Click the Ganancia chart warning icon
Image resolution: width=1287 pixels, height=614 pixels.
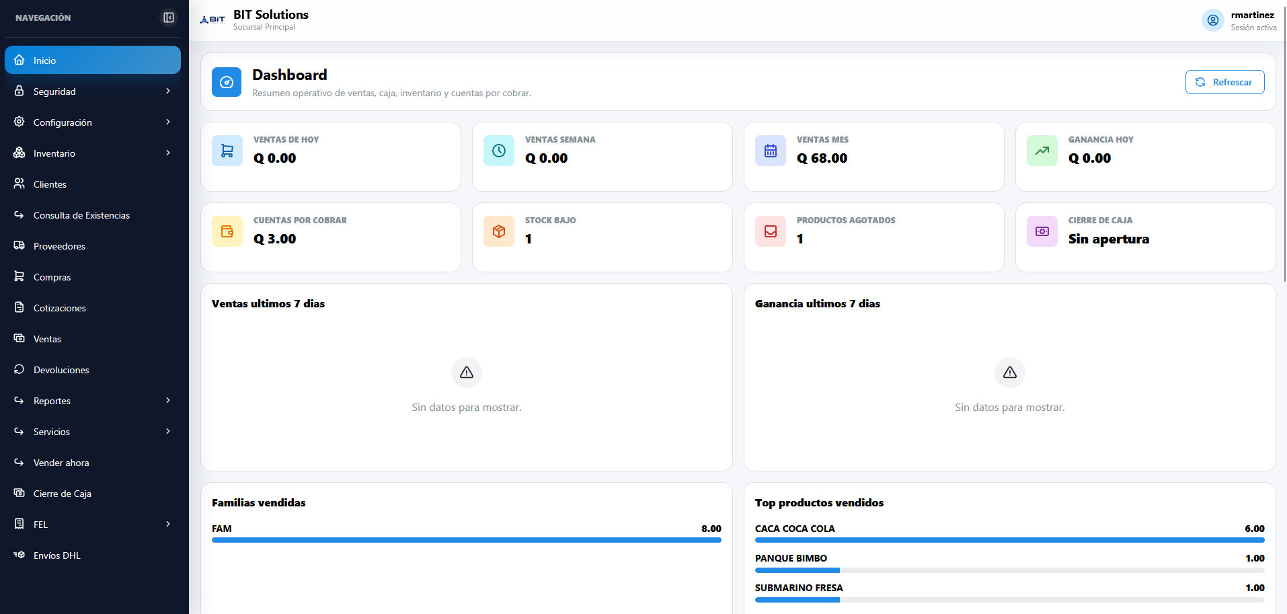(1010, 373)
